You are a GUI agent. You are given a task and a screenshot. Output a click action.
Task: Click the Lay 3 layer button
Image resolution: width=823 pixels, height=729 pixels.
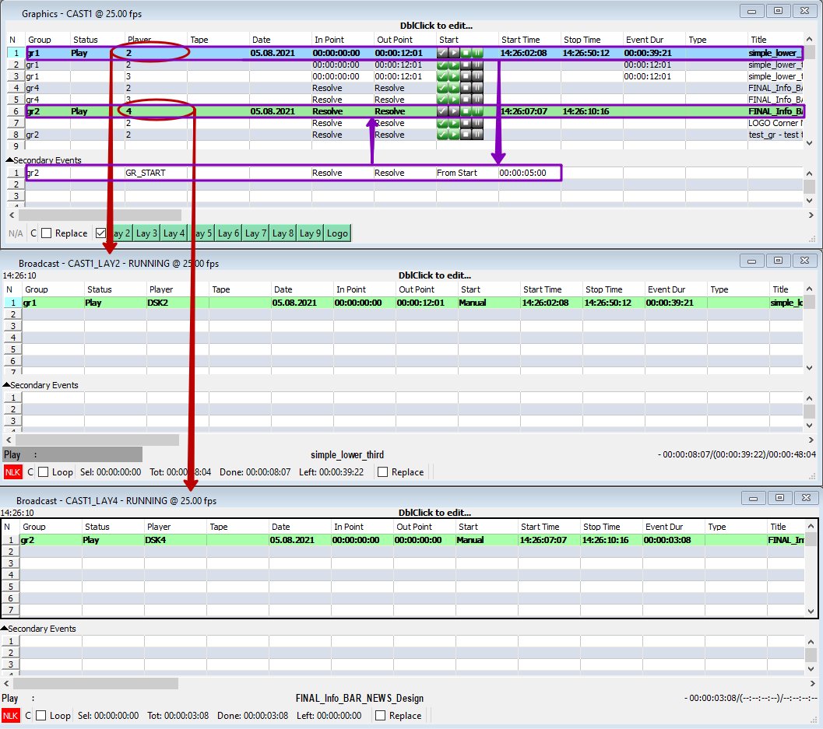click(x=146, y=233)
